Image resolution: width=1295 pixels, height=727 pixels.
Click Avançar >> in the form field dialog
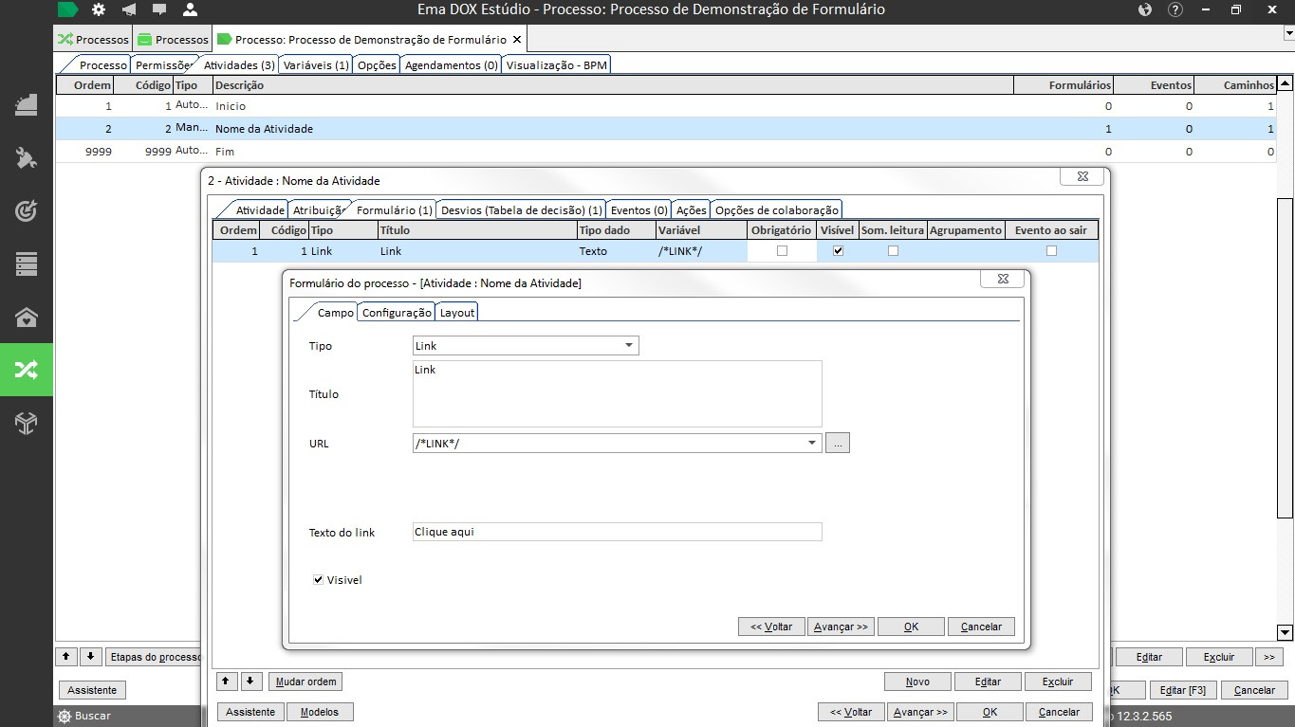point(841,627)
